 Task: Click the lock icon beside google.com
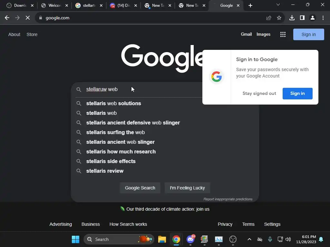[41, 18]
